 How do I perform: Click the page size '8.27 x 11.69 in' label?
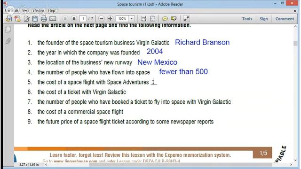[29, 165]
